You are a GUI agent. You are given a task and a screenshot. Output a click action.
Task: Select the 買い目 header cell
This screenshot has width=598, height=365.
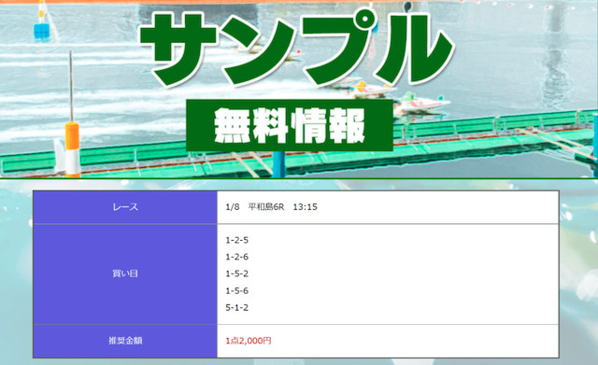pyautogui.click(x=125, y=274)
